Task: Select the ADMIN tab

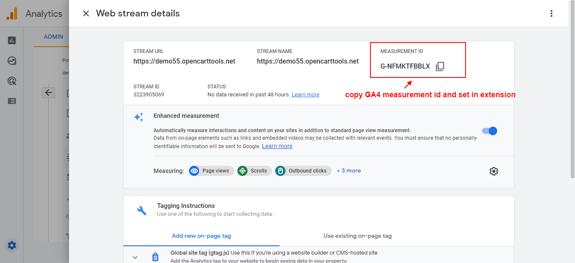Action: 53,37
